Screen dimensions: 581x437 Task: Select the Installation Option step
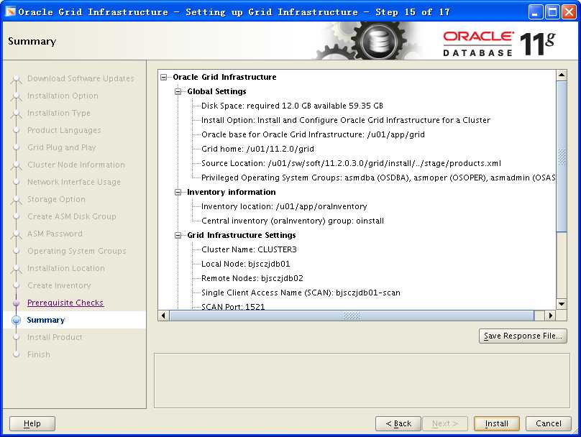click(x=63, y=96)
